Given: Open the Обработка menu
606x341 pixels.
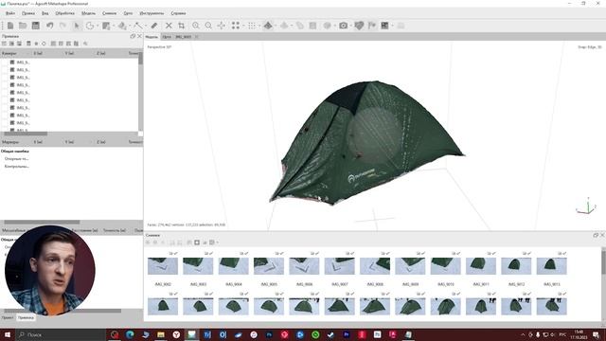Looking at the screenshot, I should [65, 13].
